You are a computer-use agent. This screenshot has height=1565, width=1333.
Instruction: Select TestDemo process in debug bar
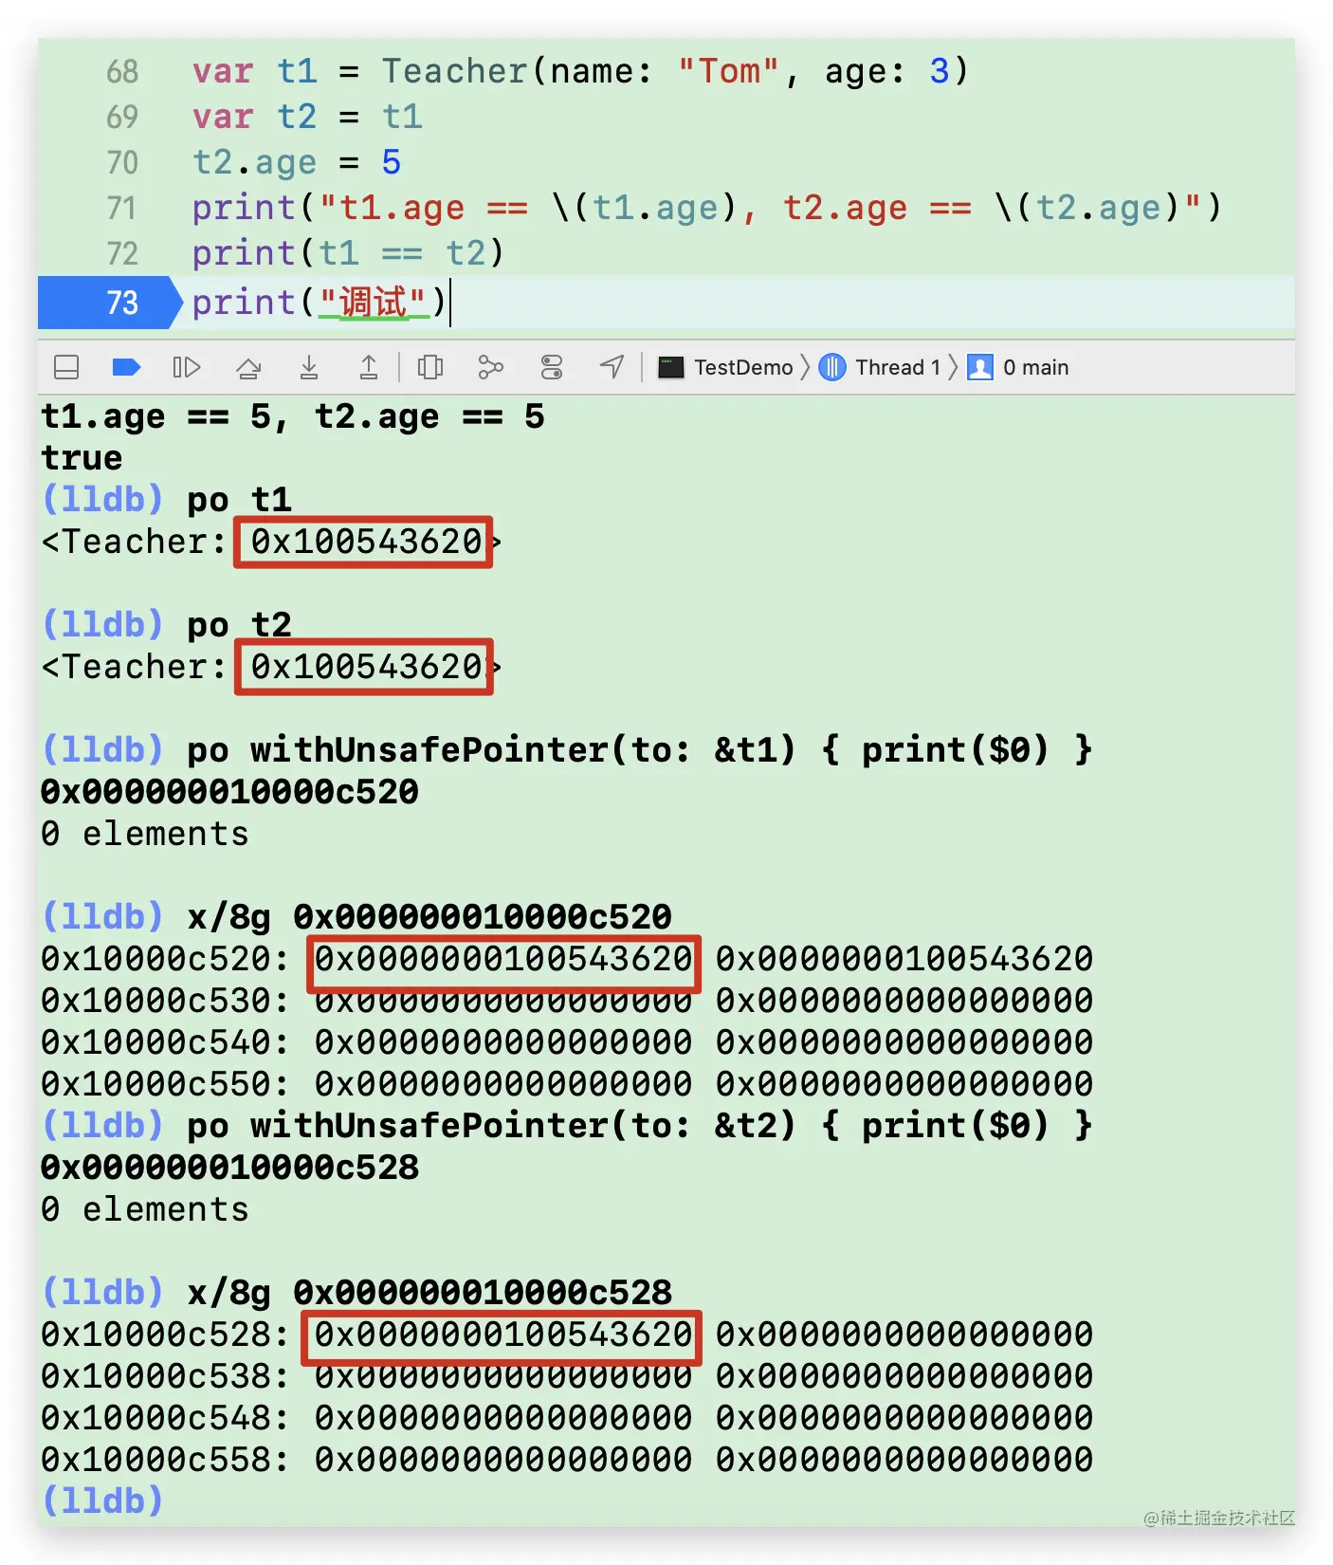click(x=726, y=367)
